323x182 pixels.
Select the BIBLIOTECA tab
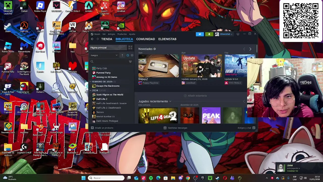tap(124, 39)
